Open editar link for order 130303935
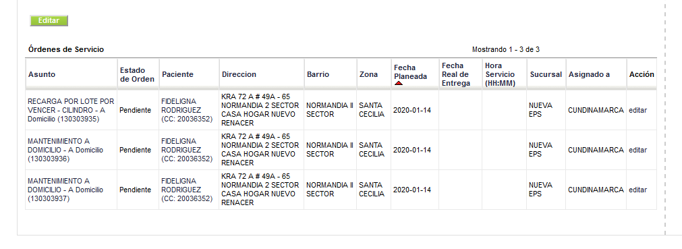This screenshot has width=682, height=249. coord(637,111)
